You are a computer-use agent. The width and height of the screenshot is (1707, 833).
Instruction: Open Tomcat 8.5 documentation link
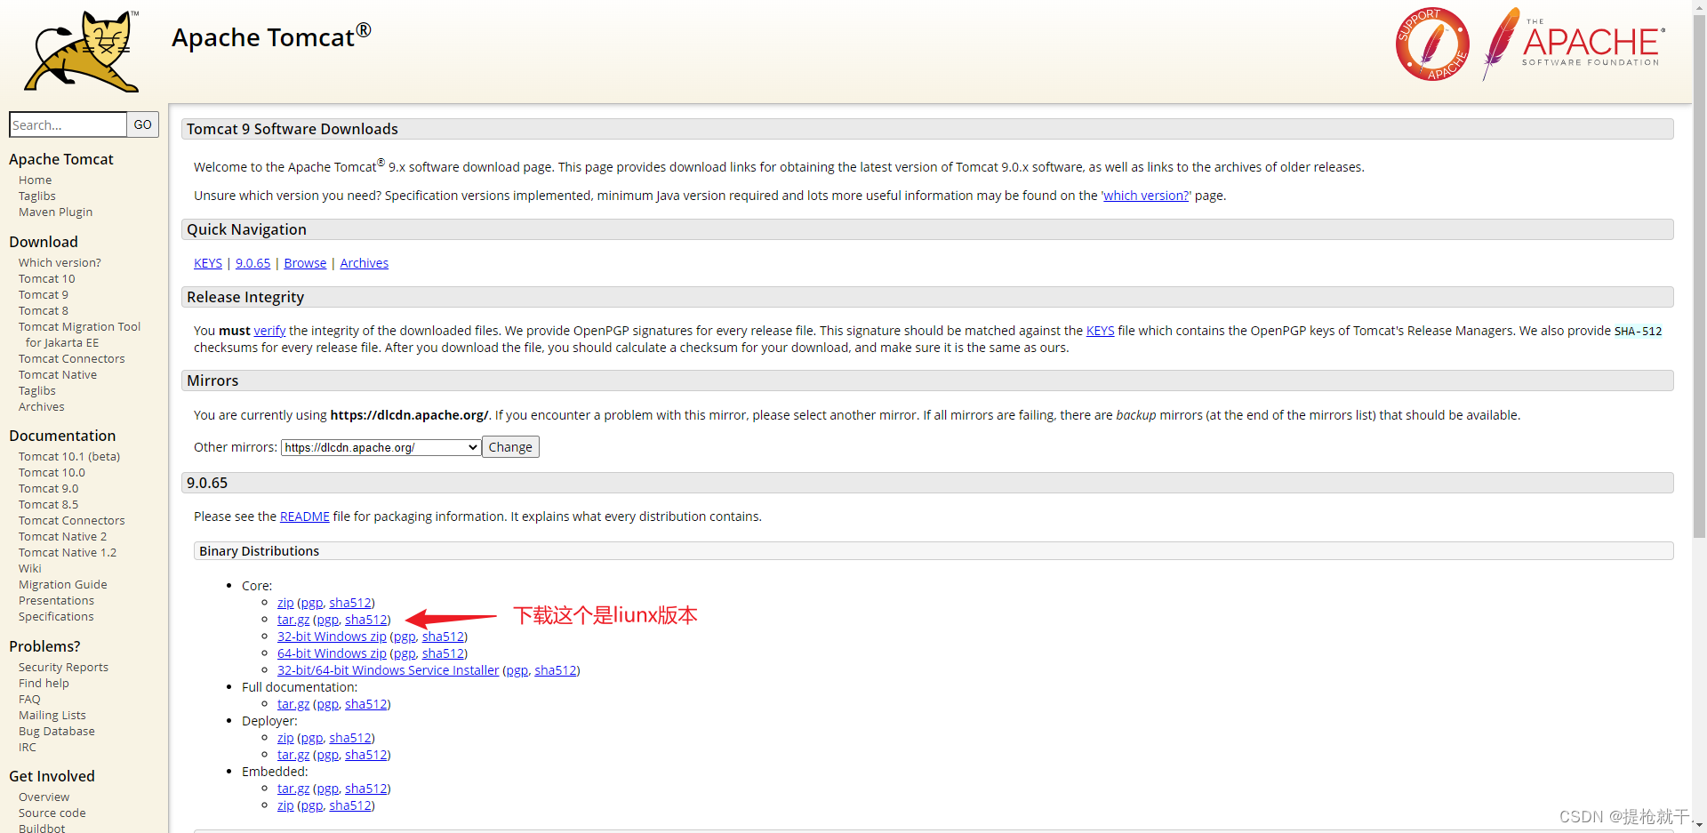[49, 505]
